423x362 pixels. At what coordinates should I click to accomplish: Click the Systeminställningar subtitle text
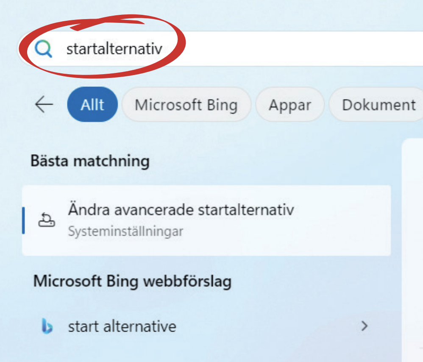[125, 231]
